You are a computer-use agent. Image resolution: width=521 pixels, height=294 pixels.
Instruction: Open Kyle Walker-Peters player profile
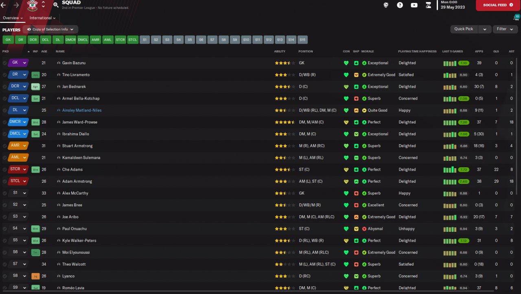tap(79, 241)
